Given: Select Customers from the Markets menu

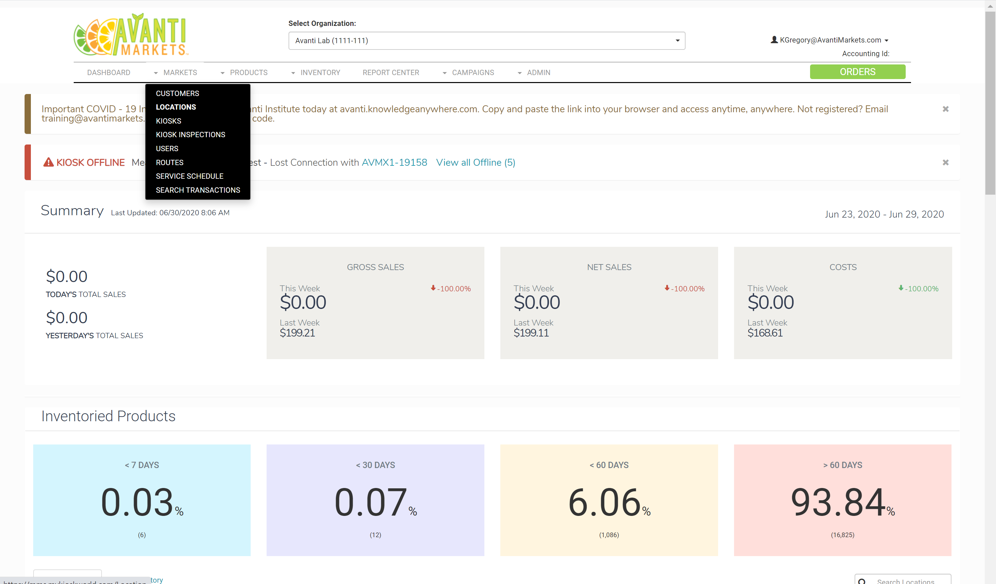Looking at the screenshot, I should pyautogui.click(x=178, y=93).
